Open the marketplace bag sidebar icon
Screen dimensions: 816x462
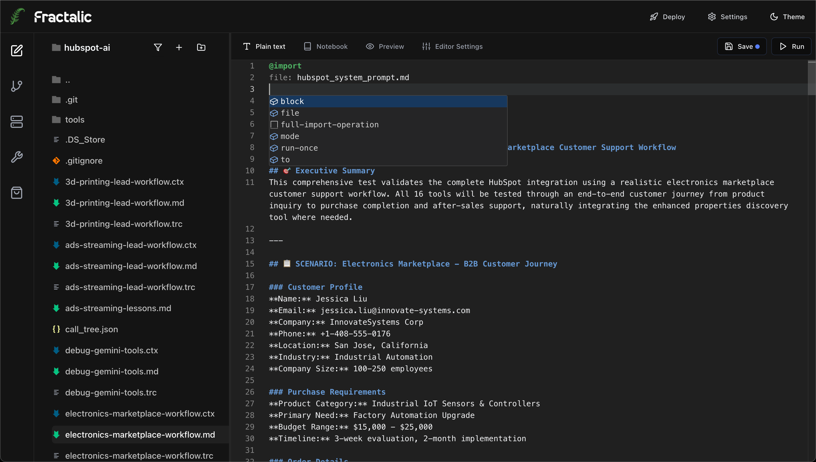click(x=16, y=193)
